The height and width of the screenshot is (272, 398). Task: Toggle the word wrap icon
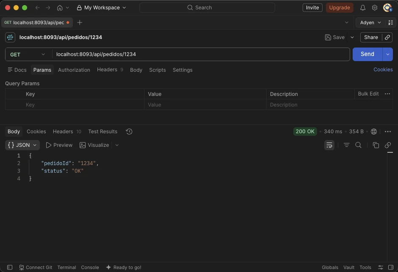pos(329,145)
